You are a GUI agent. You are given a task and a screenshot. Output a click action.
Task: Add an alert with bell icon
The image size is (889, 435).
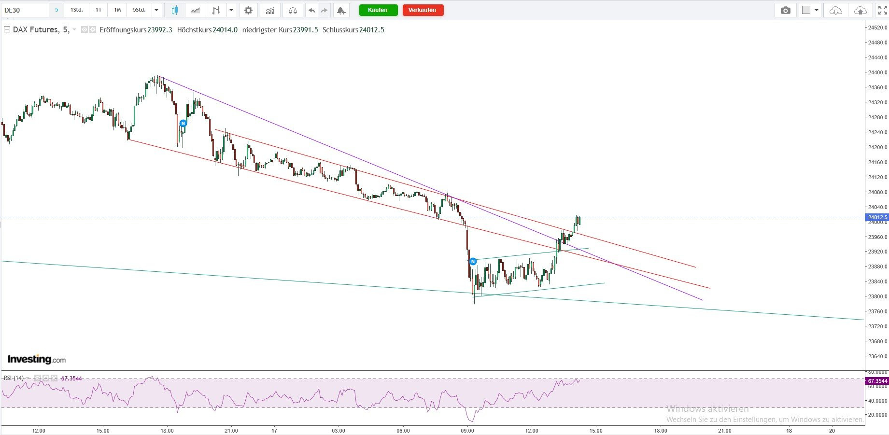click(x=341, y=10)
